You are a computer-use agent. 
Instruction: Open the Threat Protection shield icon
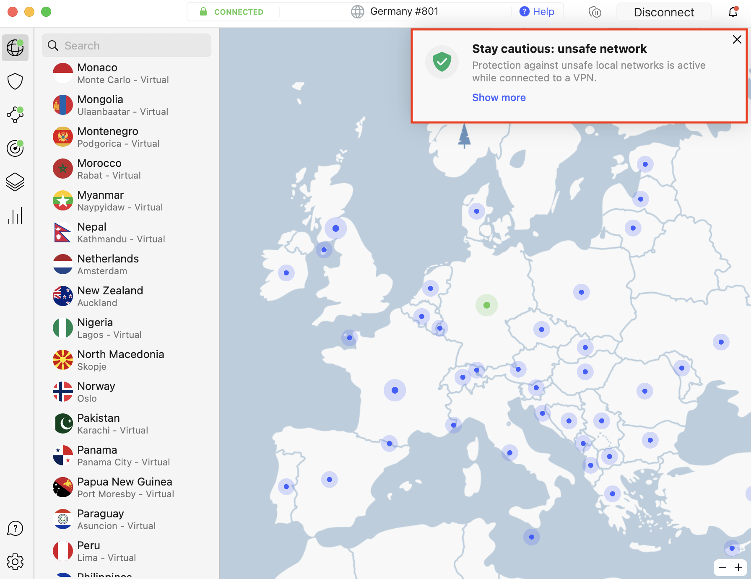(x=15, y=81)
